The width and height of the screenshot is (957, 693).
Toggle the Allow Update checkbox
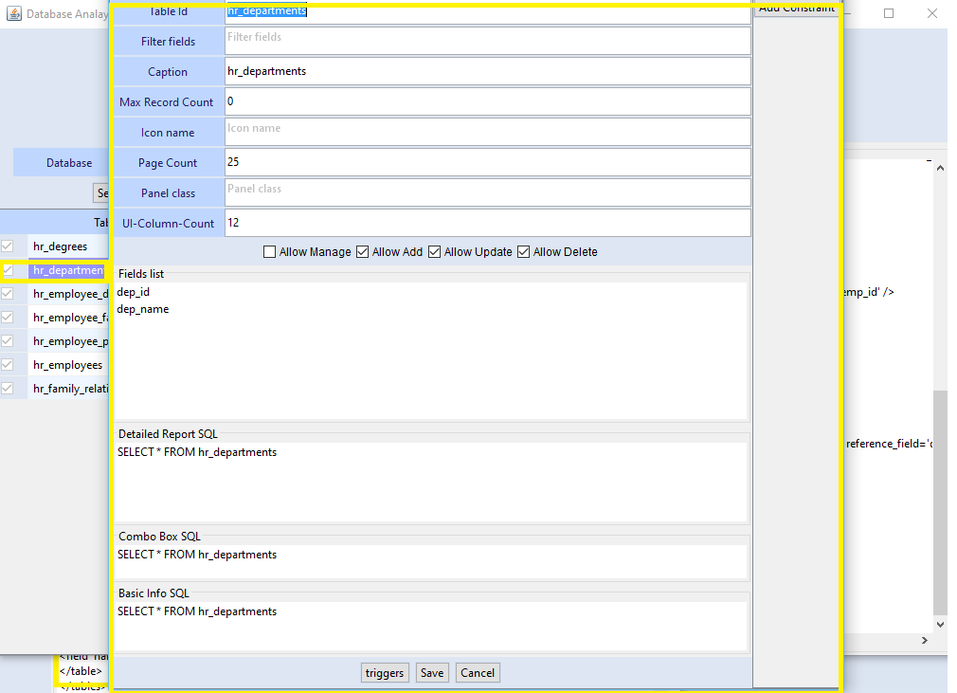pyautogui.click(x=435, y=252)
